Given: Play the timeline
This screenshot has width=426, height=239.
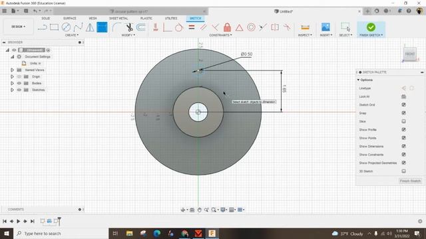Looking at the screenshot, I should coord(18,221).
